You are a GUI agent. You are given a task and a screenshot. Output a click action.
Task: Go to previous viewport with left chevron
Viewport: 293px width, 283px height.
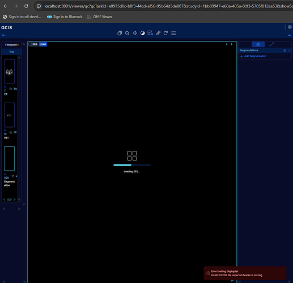(227, 44)
